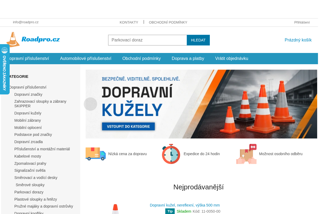
Task: Open Zahrazovací sloupky a zábrany SKIPPER
Action: (40, 104)
